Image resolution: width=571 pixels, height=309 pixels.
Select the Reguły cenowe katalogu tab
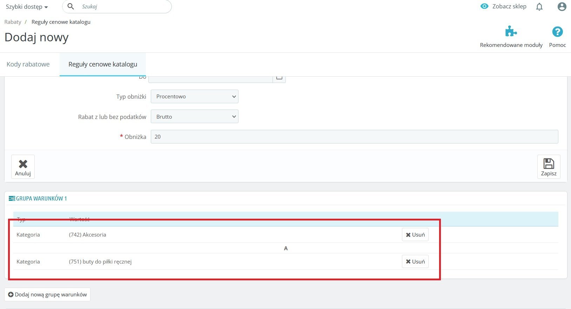click(103, 64)
